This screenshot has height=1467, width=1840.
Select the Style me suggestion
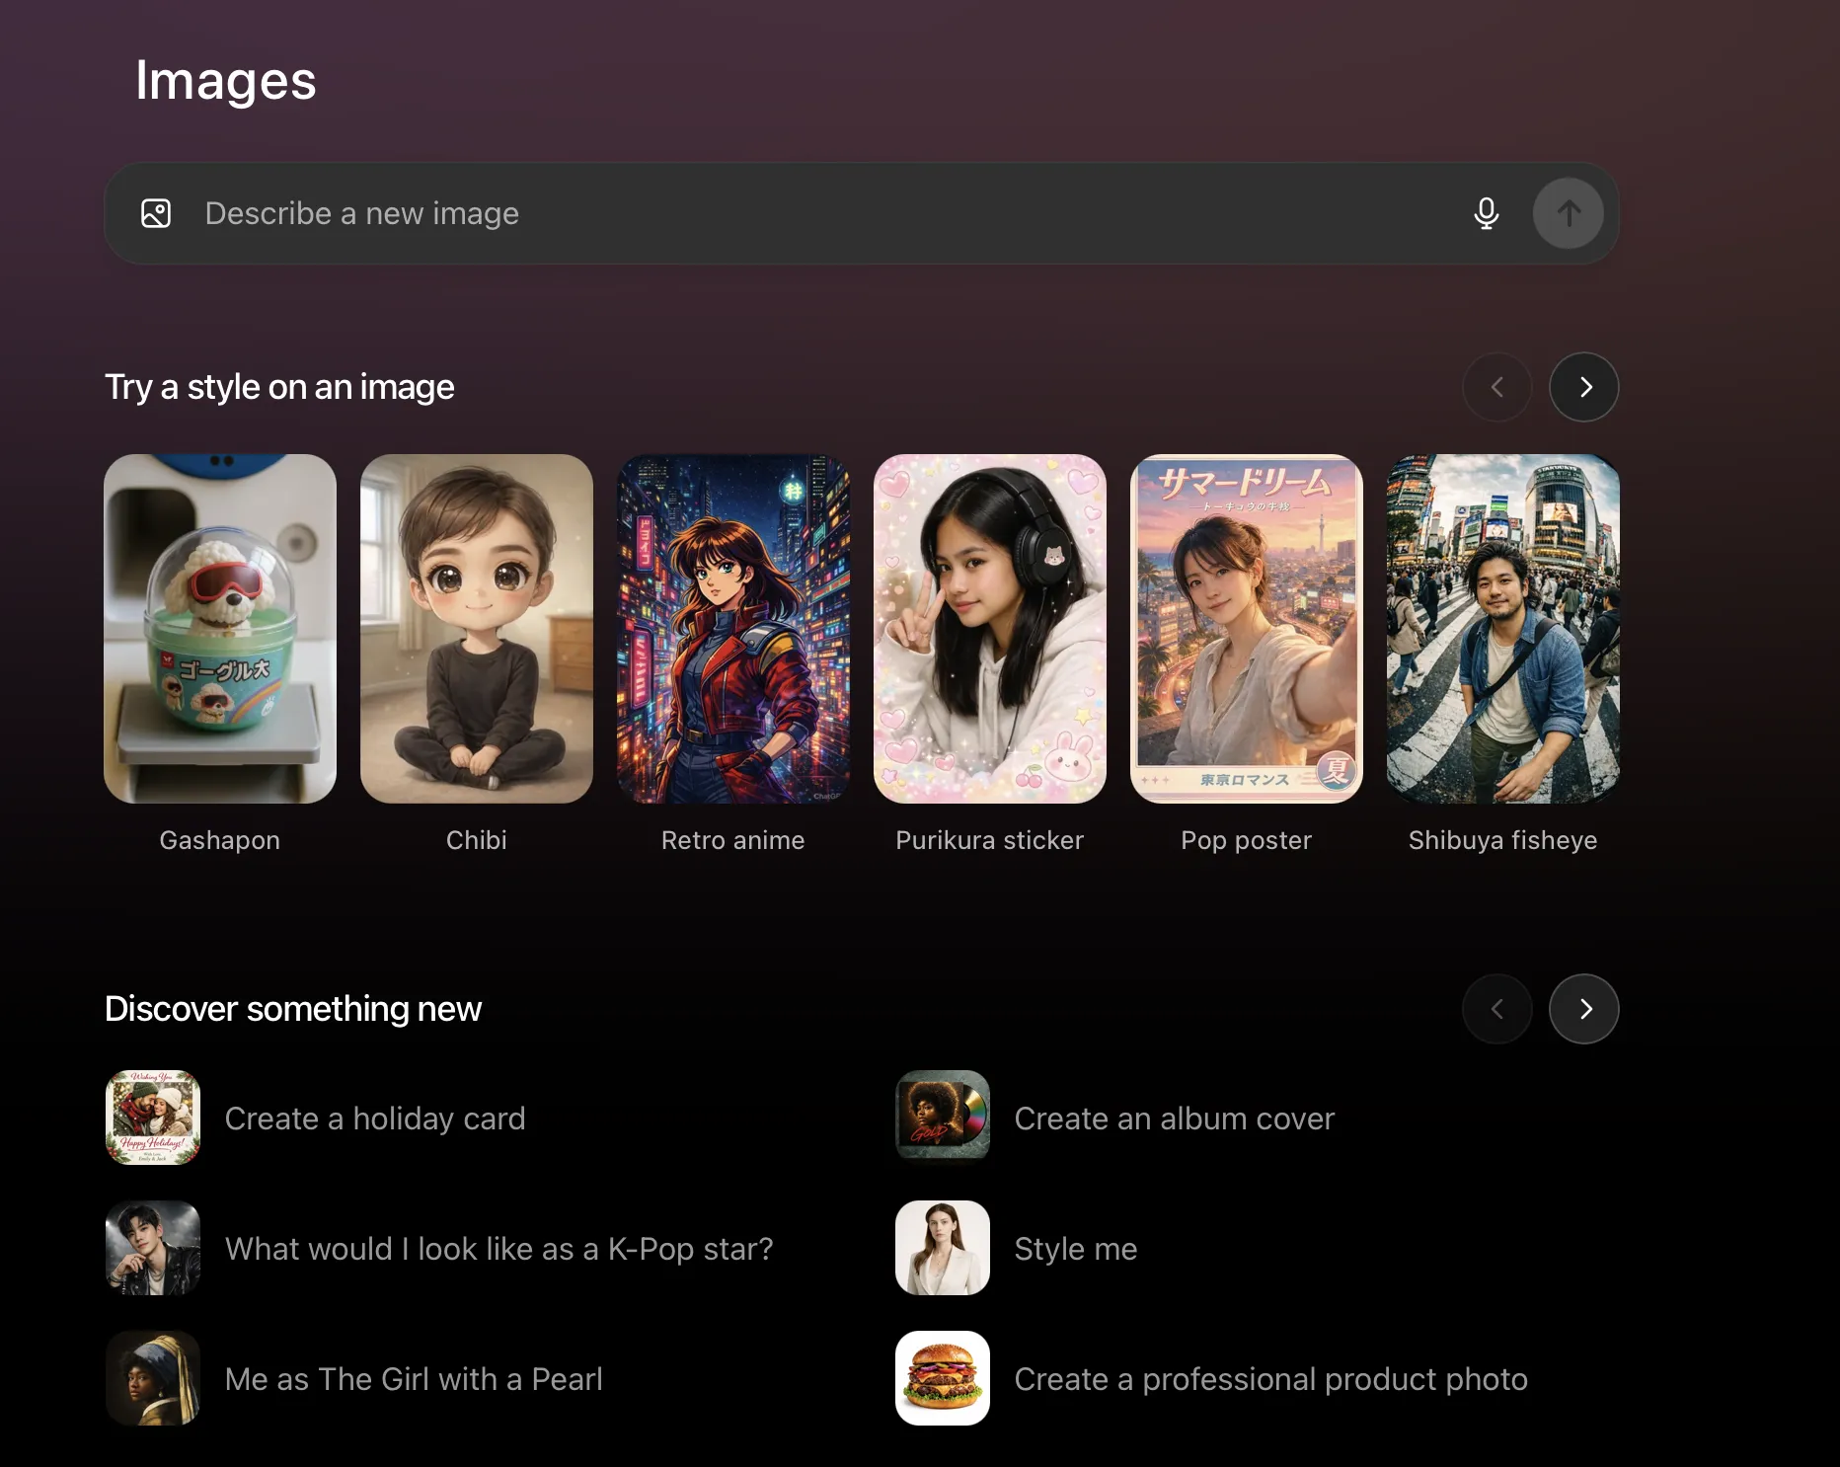pos(1075,1248)
